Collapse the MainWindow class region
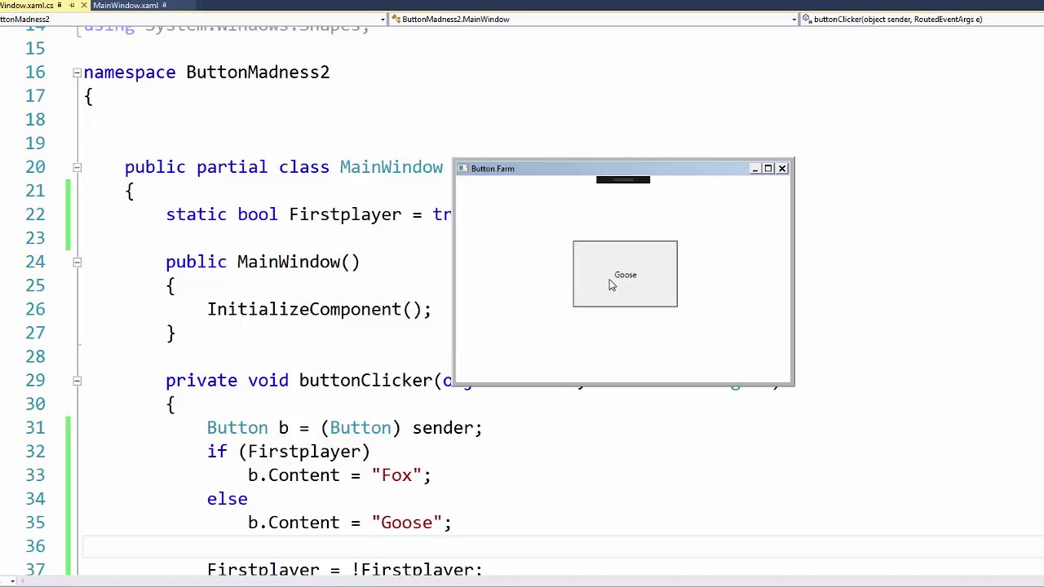This screenshot has height=587, width=1044. tap(77, 167)
